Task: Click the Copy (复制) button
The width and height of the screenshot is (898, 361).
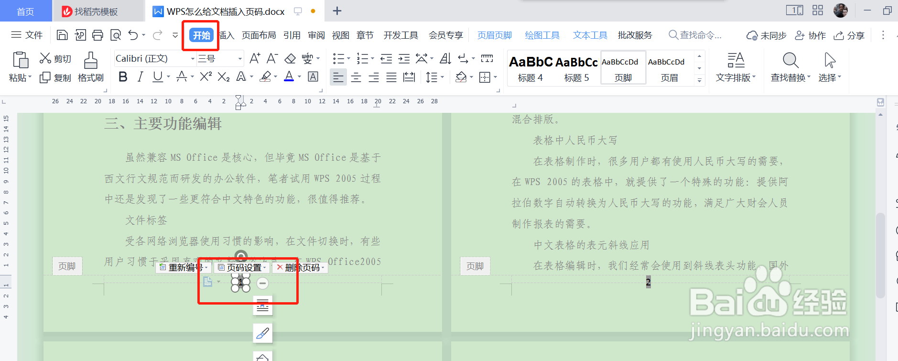Action: 55,77
